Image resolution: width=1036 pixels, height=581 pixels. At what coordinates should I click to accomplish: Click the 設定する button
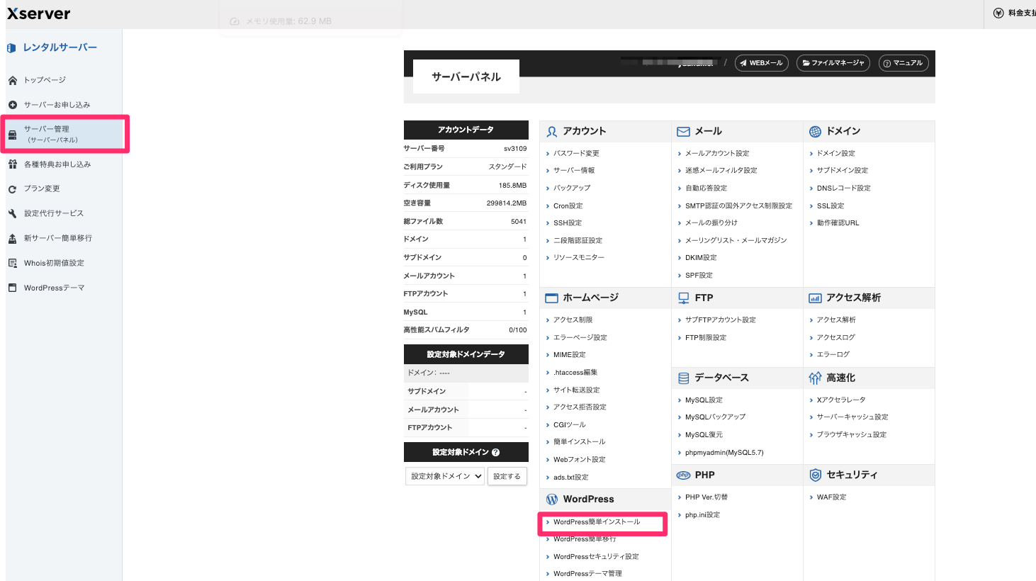(507, 475)
